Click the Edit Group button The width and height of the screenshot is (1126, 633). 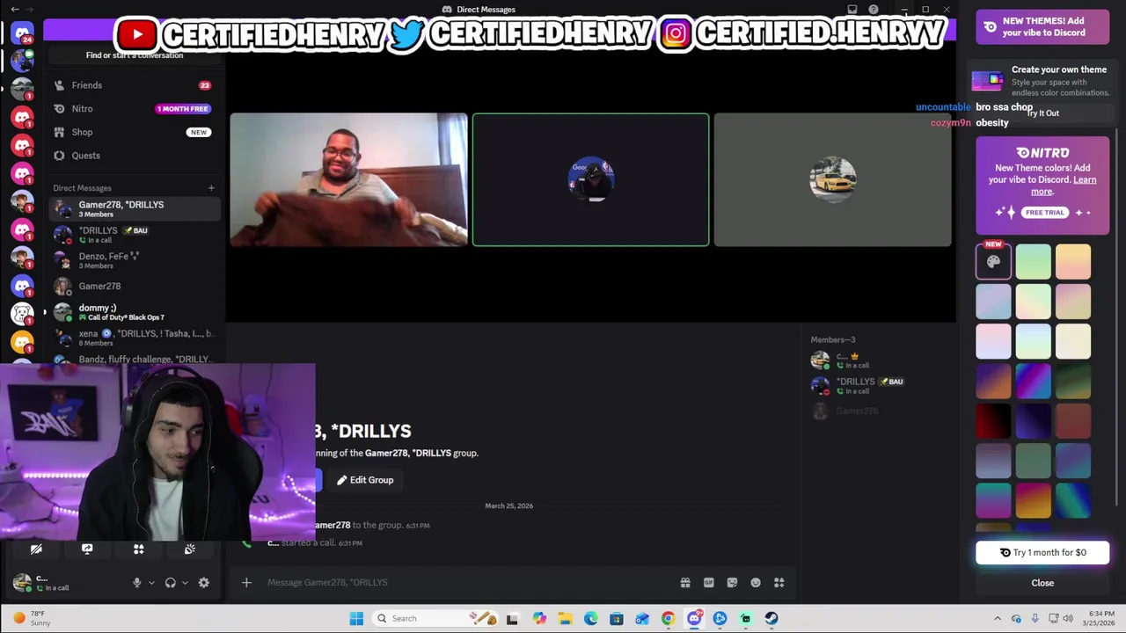(365, 480)
